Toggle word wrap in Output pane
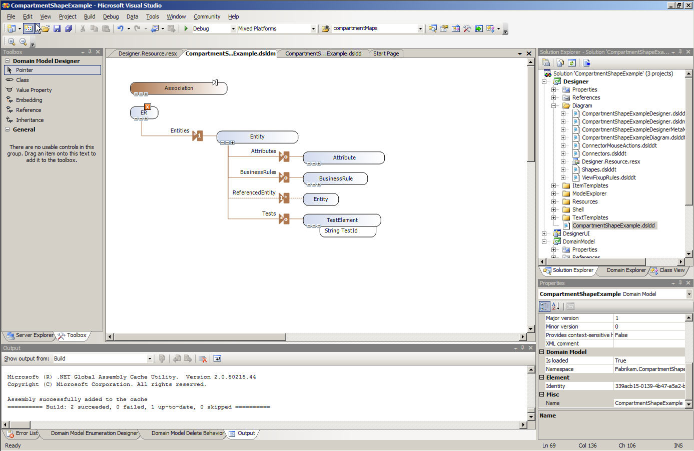Image resolution: width=694 pixels, height=451 pixels. [x=217, y=358]
